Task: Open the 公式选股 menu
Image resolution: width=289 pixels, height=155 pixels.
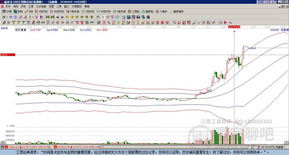Action: coord(41,6)
